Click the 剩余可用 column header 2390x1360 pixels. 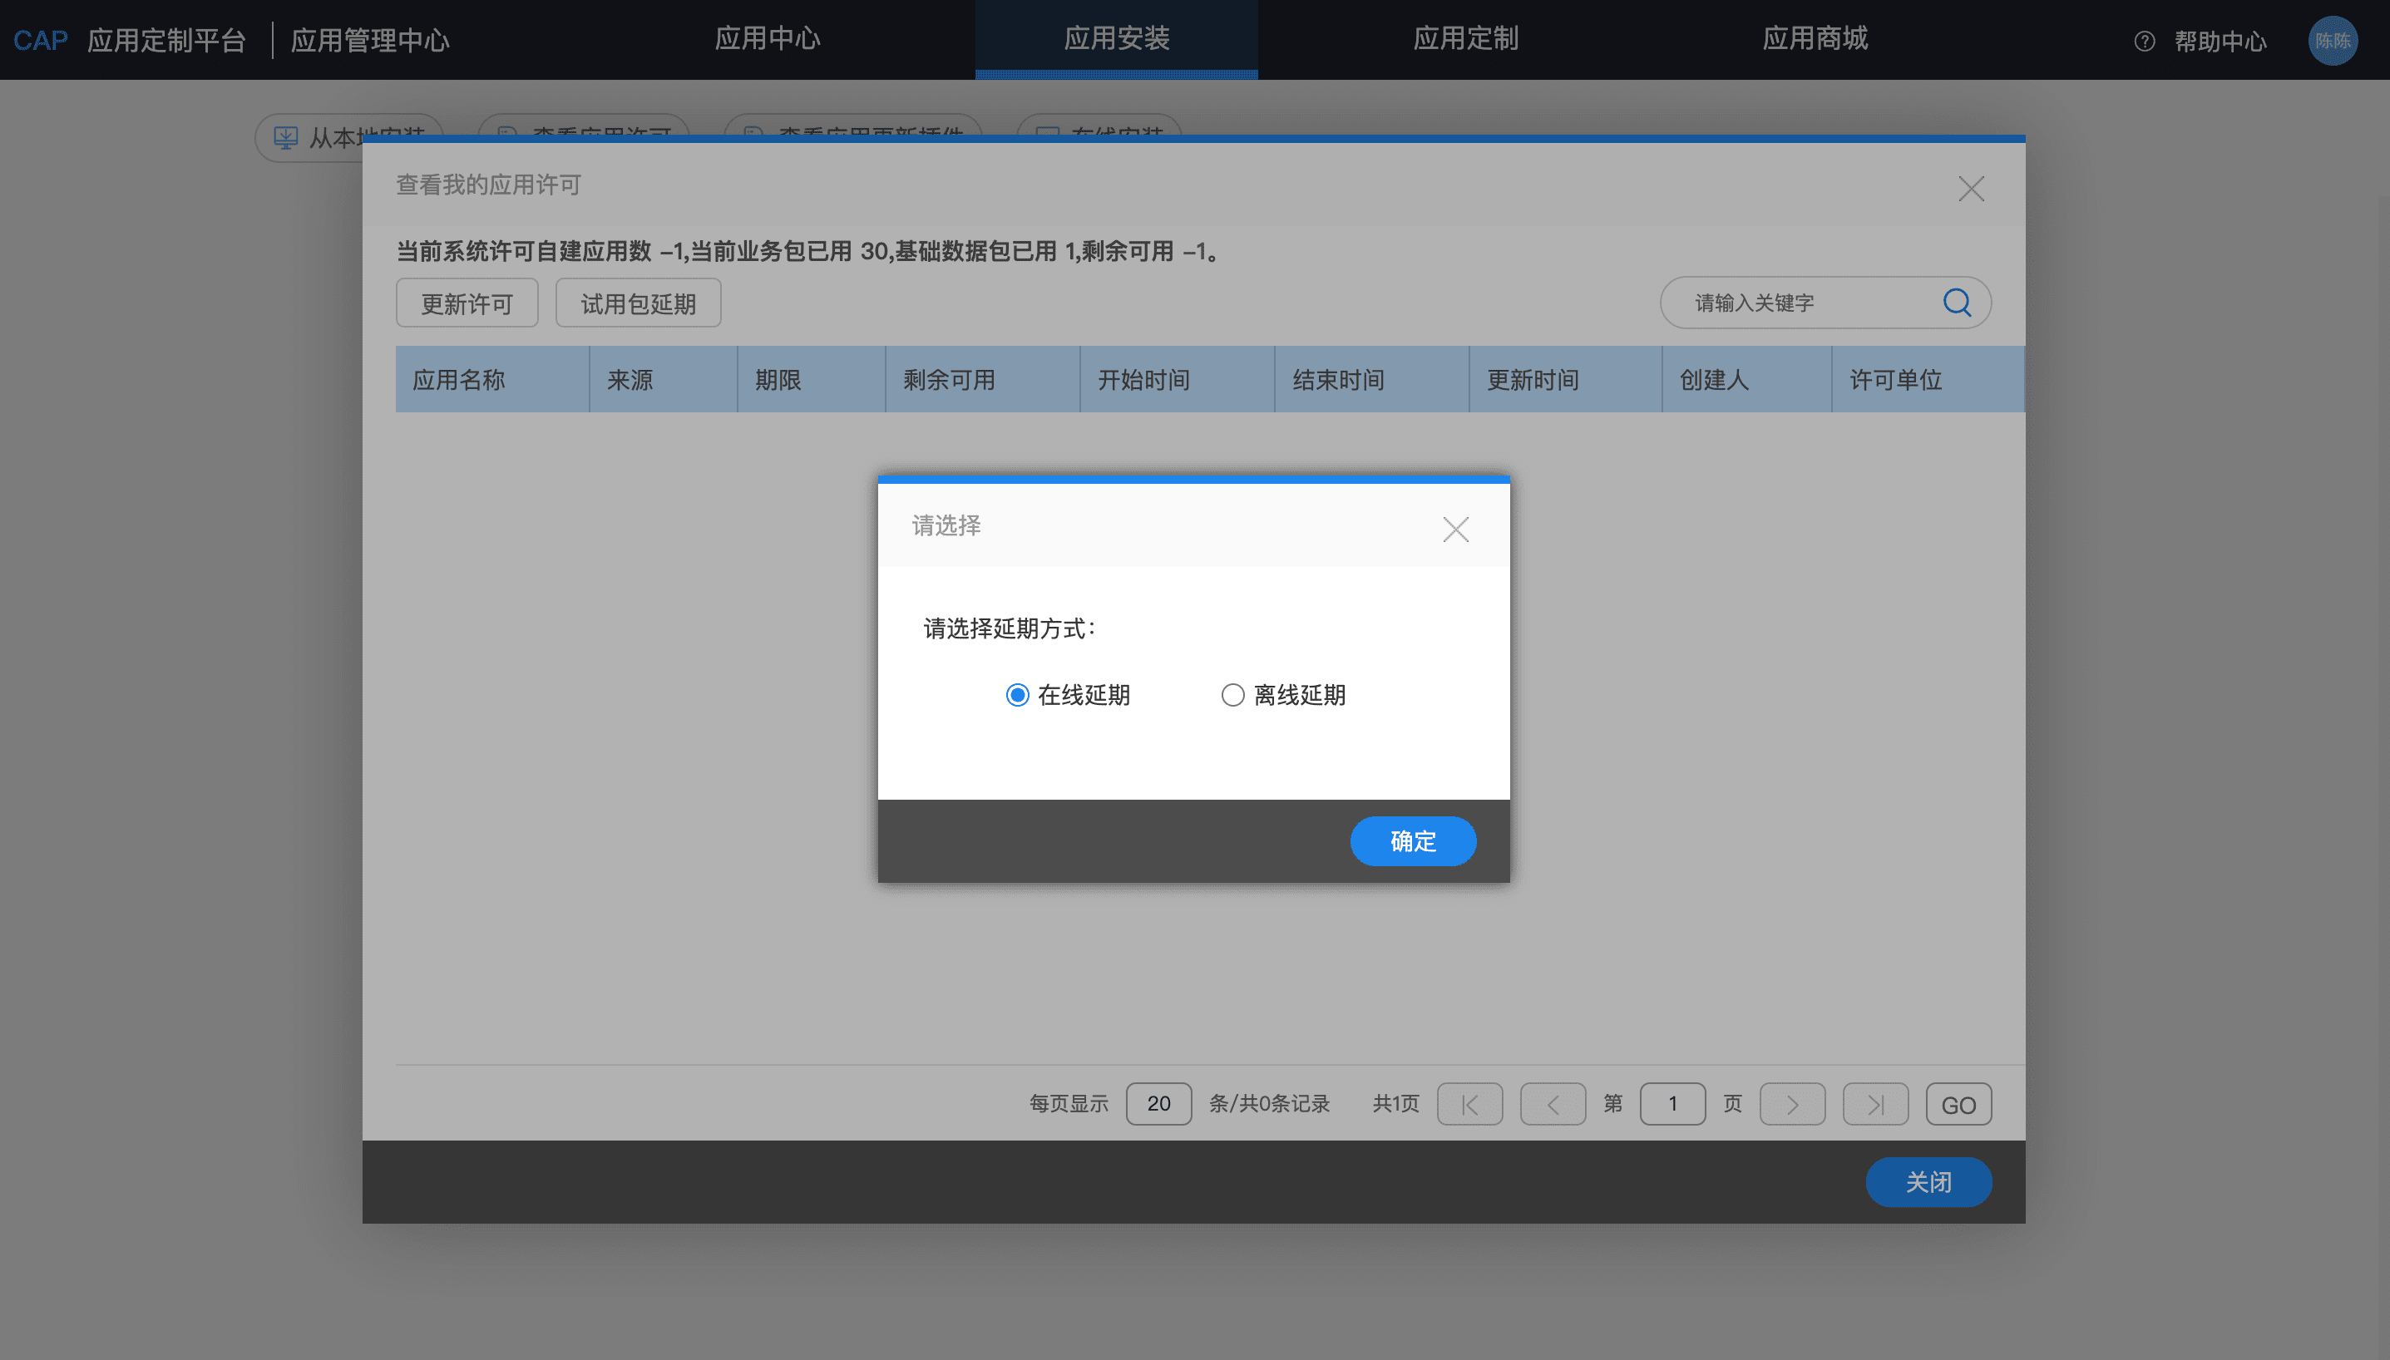pos(982,379)
